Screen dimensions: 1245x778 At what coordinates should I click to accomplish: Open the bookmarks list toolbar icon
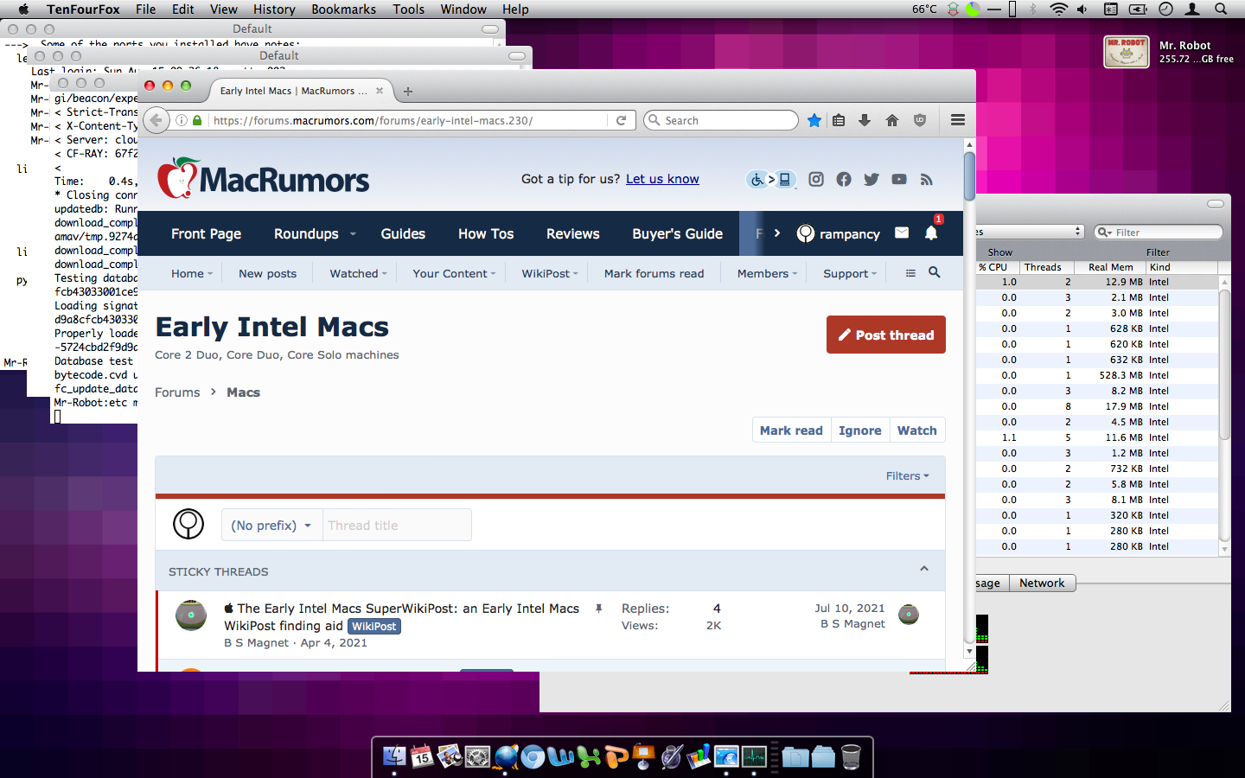(839, 120)
